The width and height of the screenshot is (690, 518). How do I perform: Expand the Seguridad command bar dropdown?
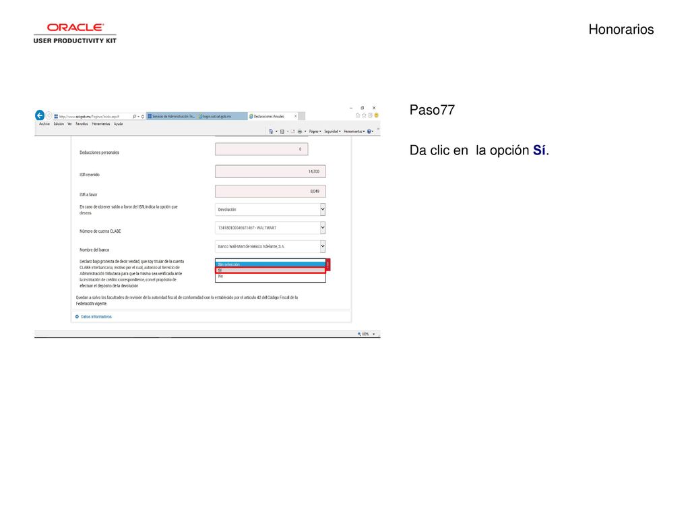click(x=332, y=132)
